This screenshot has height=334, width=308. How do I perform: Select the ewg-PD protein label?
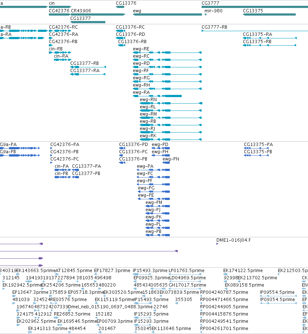click(x=160, y=145)
